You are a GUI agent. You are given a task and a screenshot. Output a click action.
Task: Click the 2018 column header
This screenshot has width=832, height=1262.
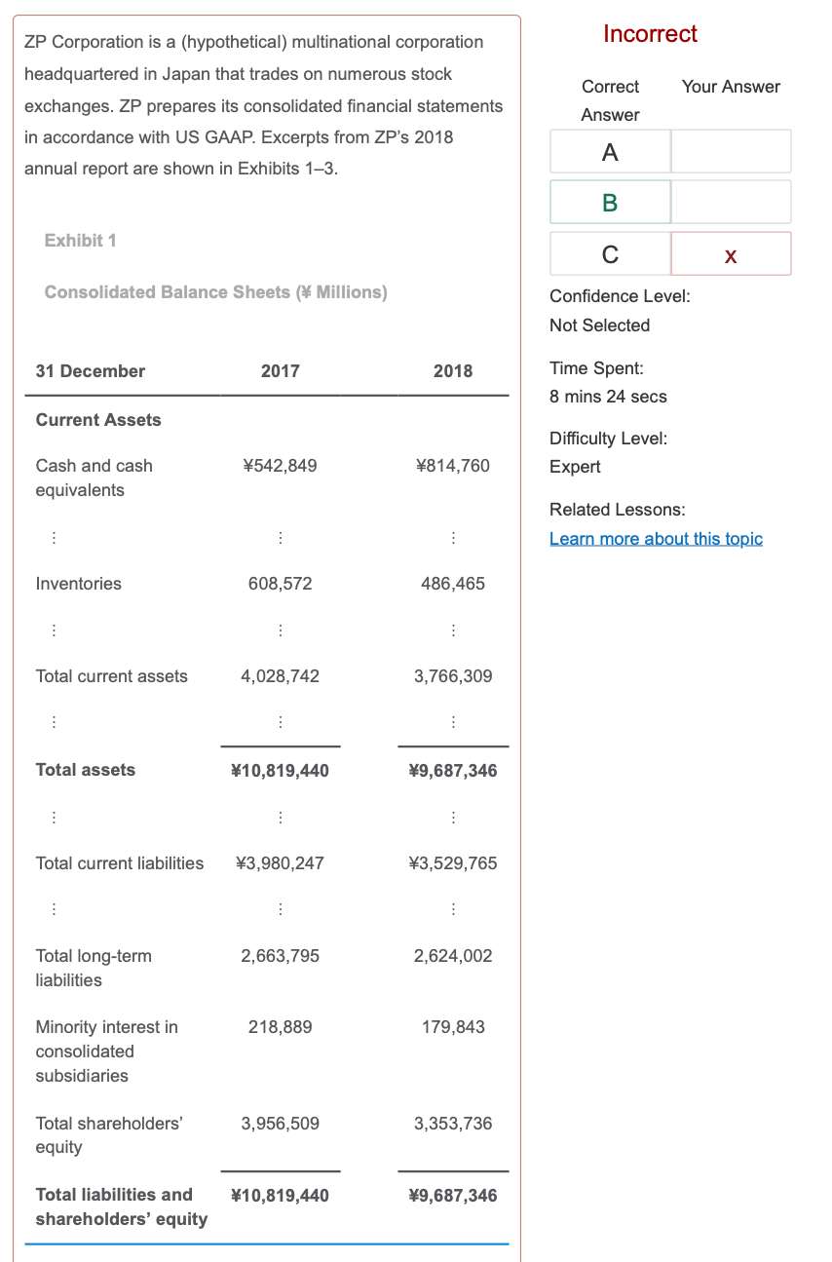point(453,371)
